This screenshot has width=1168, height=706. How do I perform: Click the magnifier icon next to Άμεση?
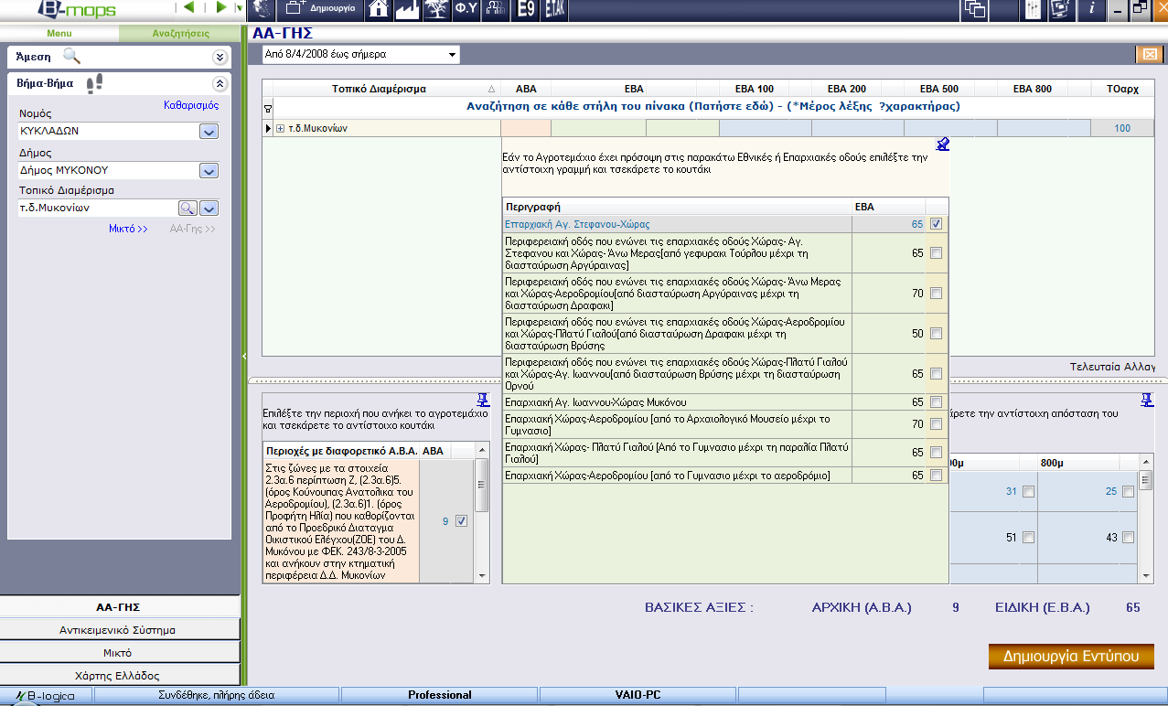(71, 56)
